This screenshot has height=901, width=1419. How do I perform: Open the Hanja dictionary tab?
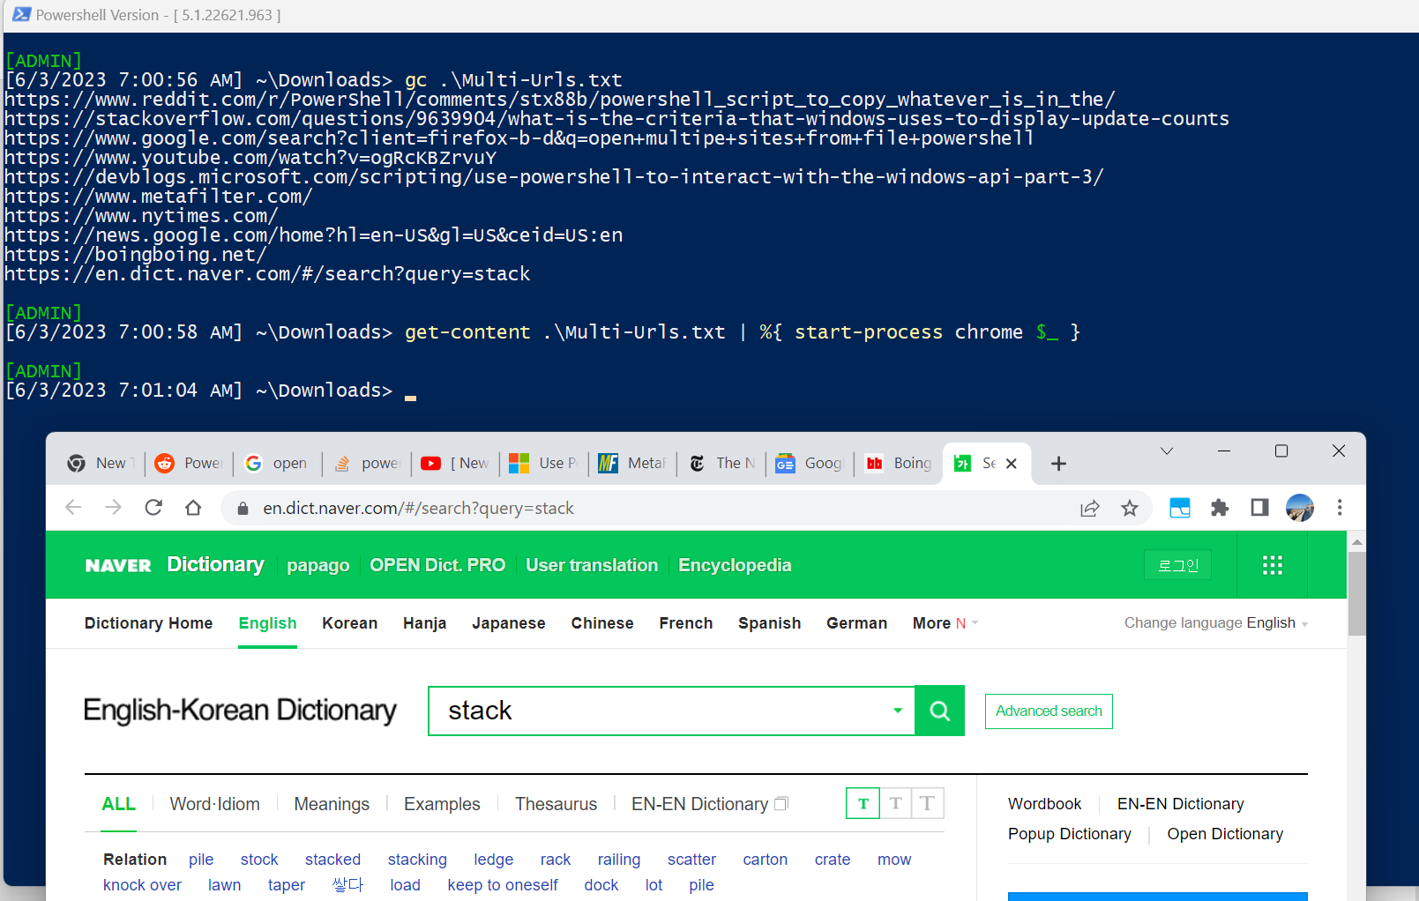click(x=424, y=623)
